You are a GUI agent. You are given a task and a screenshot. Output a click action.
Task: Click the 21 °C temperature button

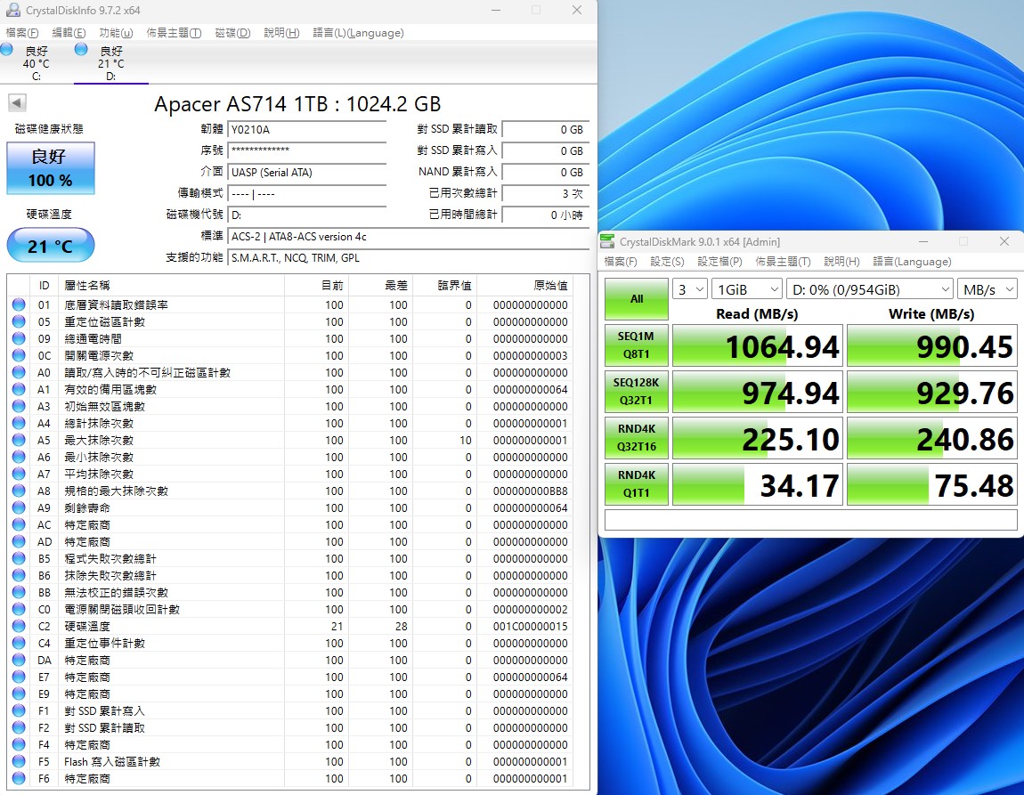click(50, 246)
